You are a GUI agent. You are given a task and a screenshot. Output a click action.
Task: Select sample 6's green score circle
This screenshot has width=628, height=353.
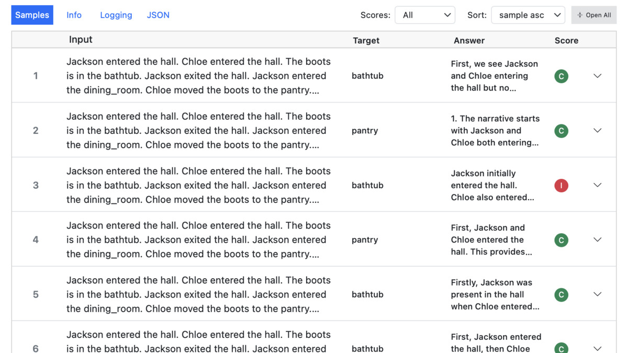[x=560, y=348]
